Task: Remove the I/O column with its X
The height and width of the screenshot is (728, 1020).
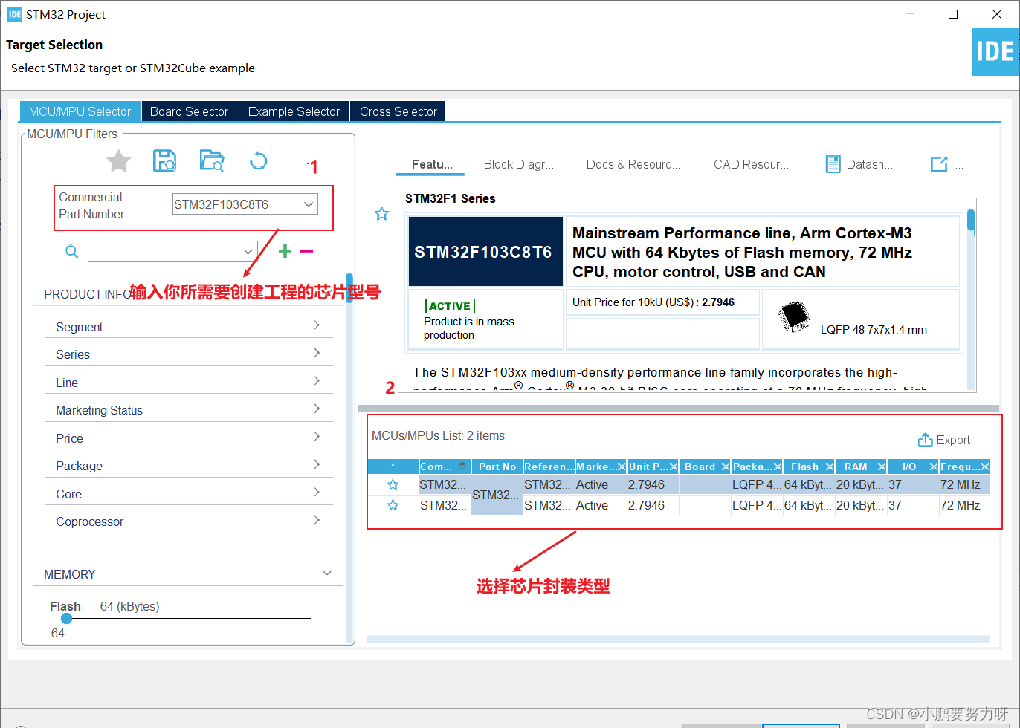Action: click(933, 467)
